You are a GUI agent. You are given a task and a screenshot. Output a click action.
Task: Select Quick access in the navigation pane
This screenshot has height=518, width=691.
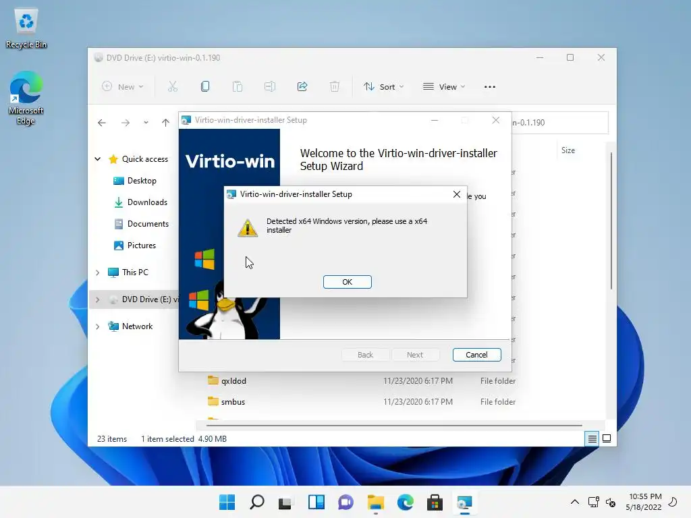pyautogui.click(x=144, y=159)
